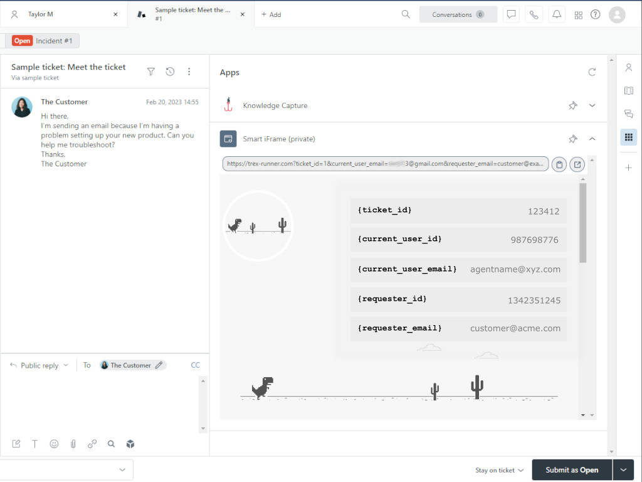Open the Apps grid icon in sidebar
Screen dimensions: 642x482
point(628,137)
